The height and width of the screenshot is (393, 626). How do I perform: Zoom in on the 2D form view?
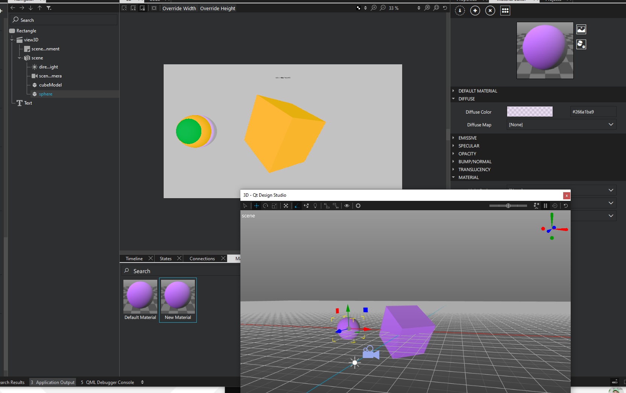[374, 8]
